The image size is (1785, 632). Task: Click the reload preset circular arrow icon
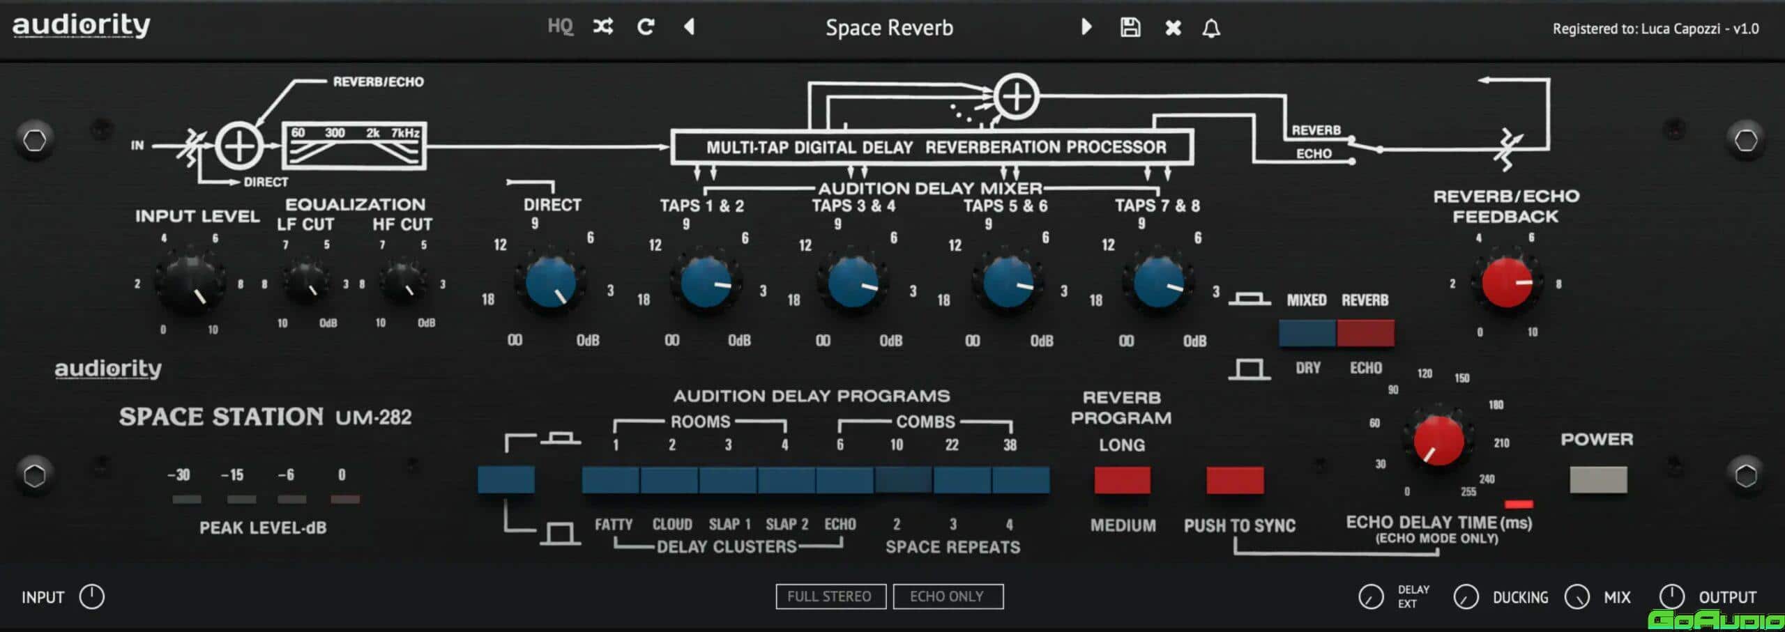click(x=646, y=27)
